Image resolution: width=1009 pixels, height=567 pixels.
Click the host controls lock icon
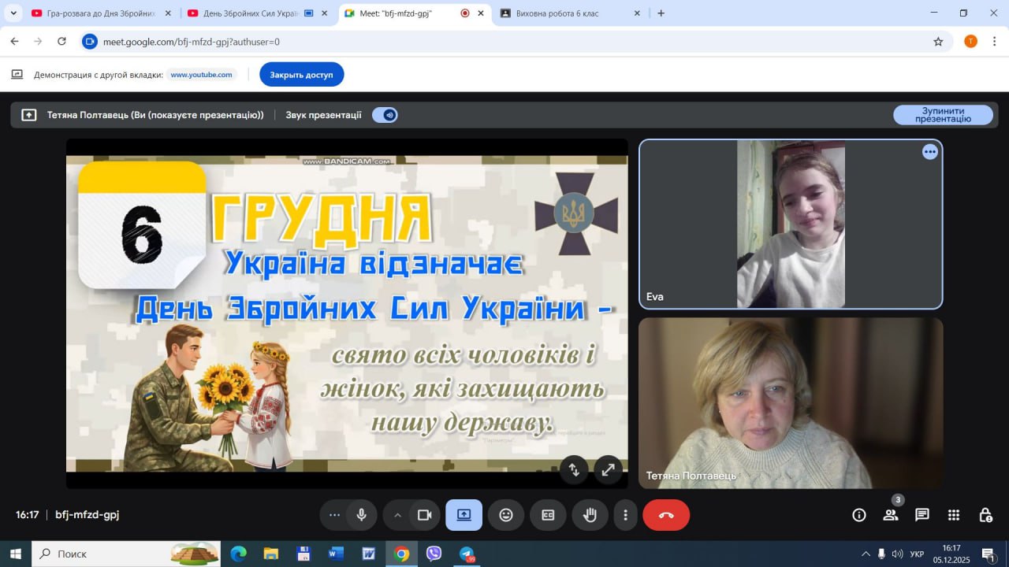pyautogui.click(x=985, y=515)
